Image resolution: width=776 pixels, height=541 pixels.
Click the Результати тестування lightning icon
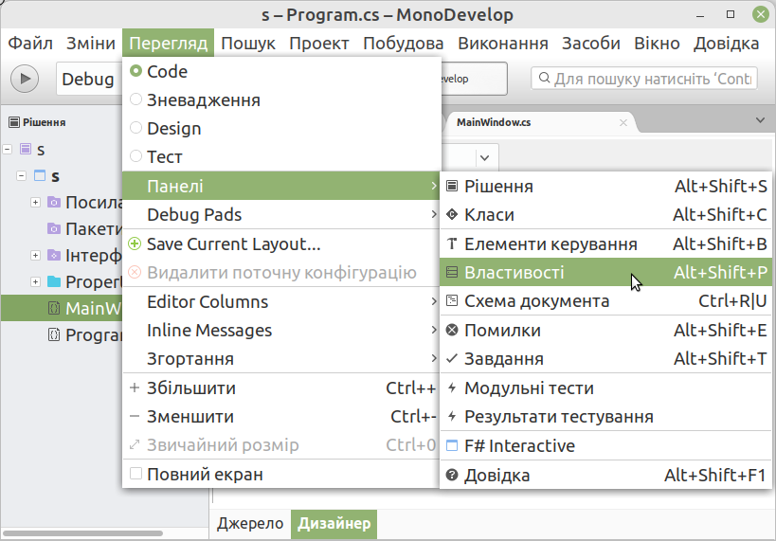[x=452, y=416]
